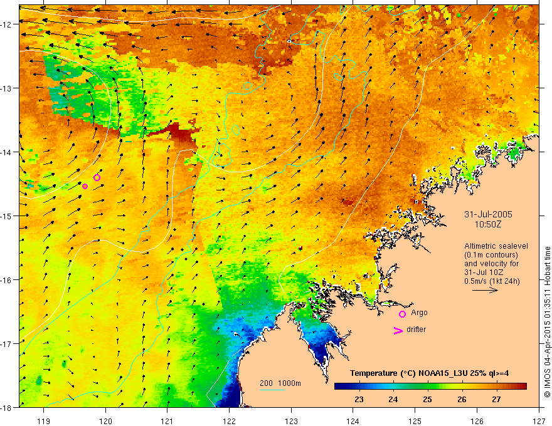Click the '127' longitude axis label
The width and height of the screenshot is (552, 426).
tap(539, 422)
